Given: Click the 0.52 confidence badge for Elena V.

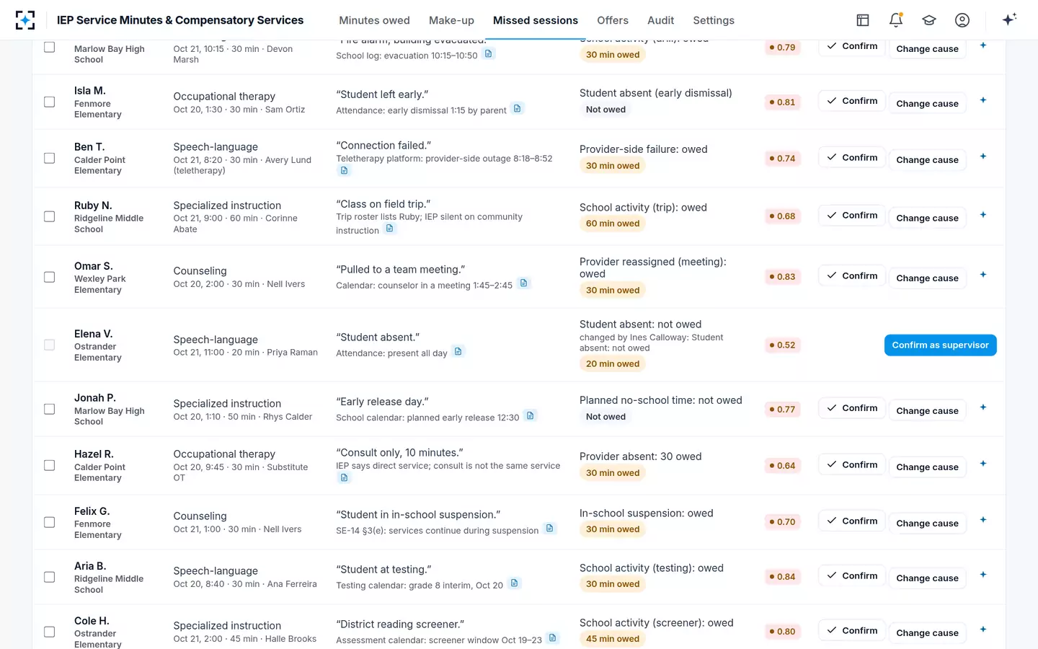Looking at the screenshot, I should click(x=782, y=345).
